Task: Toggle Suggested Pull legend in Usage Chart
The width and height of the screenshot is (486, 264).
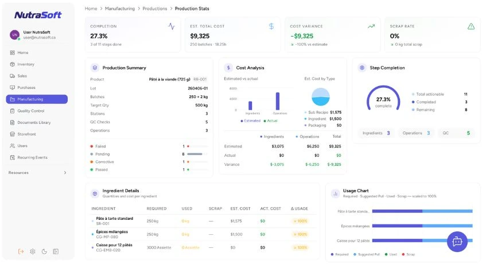Action: [367, 254]
